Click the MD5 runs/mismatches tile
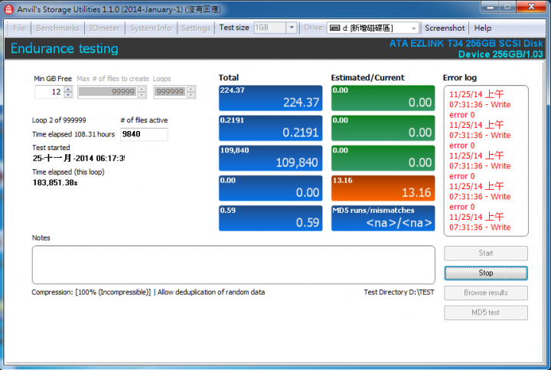 click(383, 218)
